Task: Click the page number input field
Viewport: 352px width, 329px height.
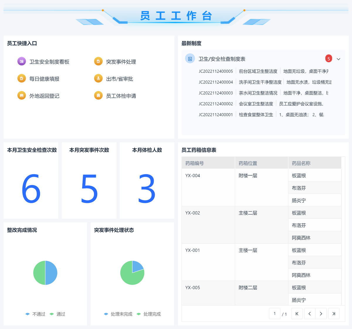Action: pos(275,314)
